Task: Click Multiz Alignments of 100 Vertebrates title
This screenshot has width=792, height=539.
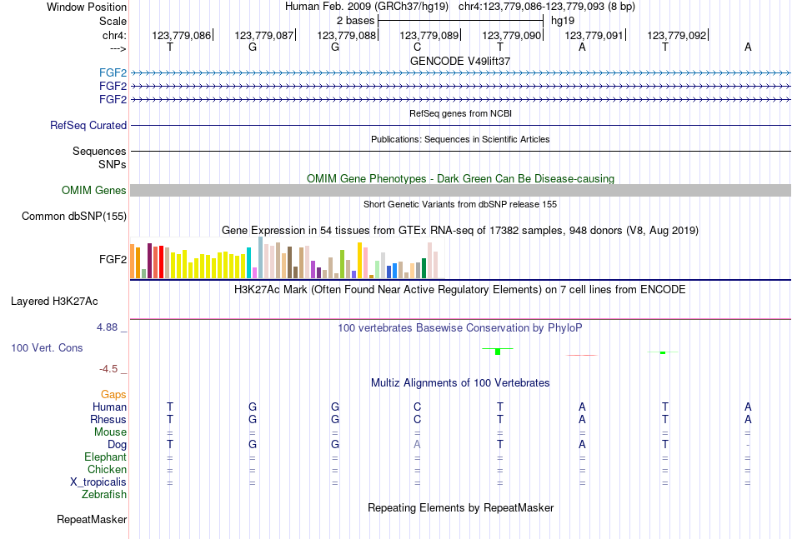Action: [460, 383]
